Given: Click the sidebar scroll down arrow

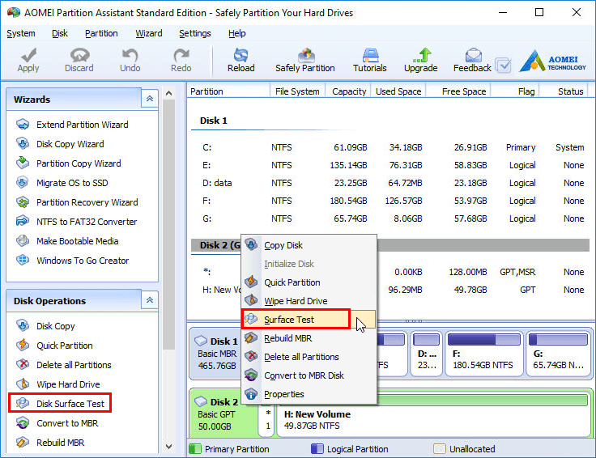Looking at the screenshot, I should click(168, 447).
